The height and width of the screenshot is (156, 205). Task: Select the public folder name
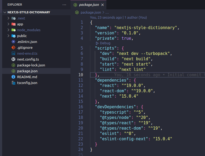tap(22, 36)
